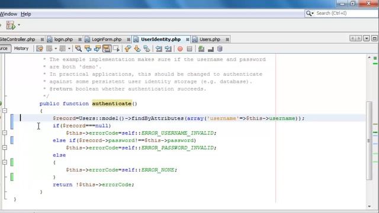This screenshot has height=213, width=379.
Task: Toggle Rectangular Selection mode
Action: (x=116, y=49)
